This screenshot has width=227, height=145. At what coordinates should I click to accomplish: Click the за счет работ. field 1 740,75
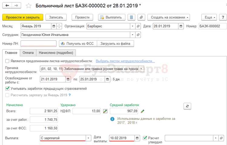[44, 120]
